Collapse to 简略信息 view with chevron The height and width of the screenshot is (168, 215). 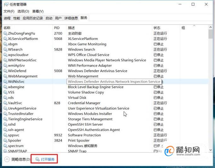coord(7,159)
